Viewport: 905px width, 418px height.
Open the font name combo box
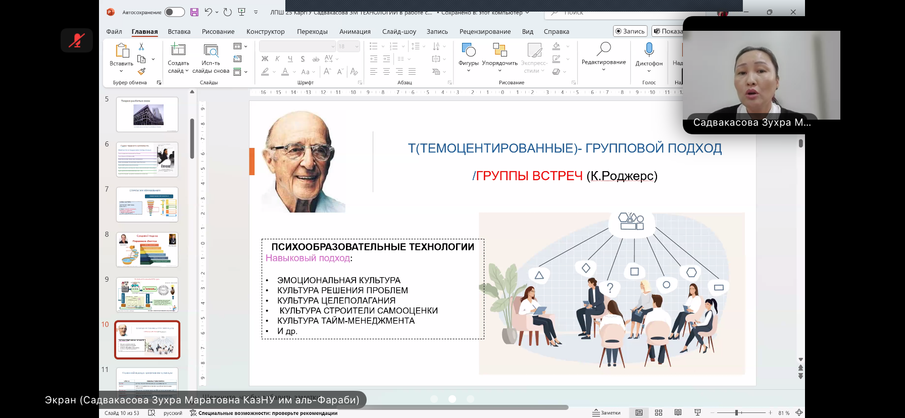pos(297,46)
